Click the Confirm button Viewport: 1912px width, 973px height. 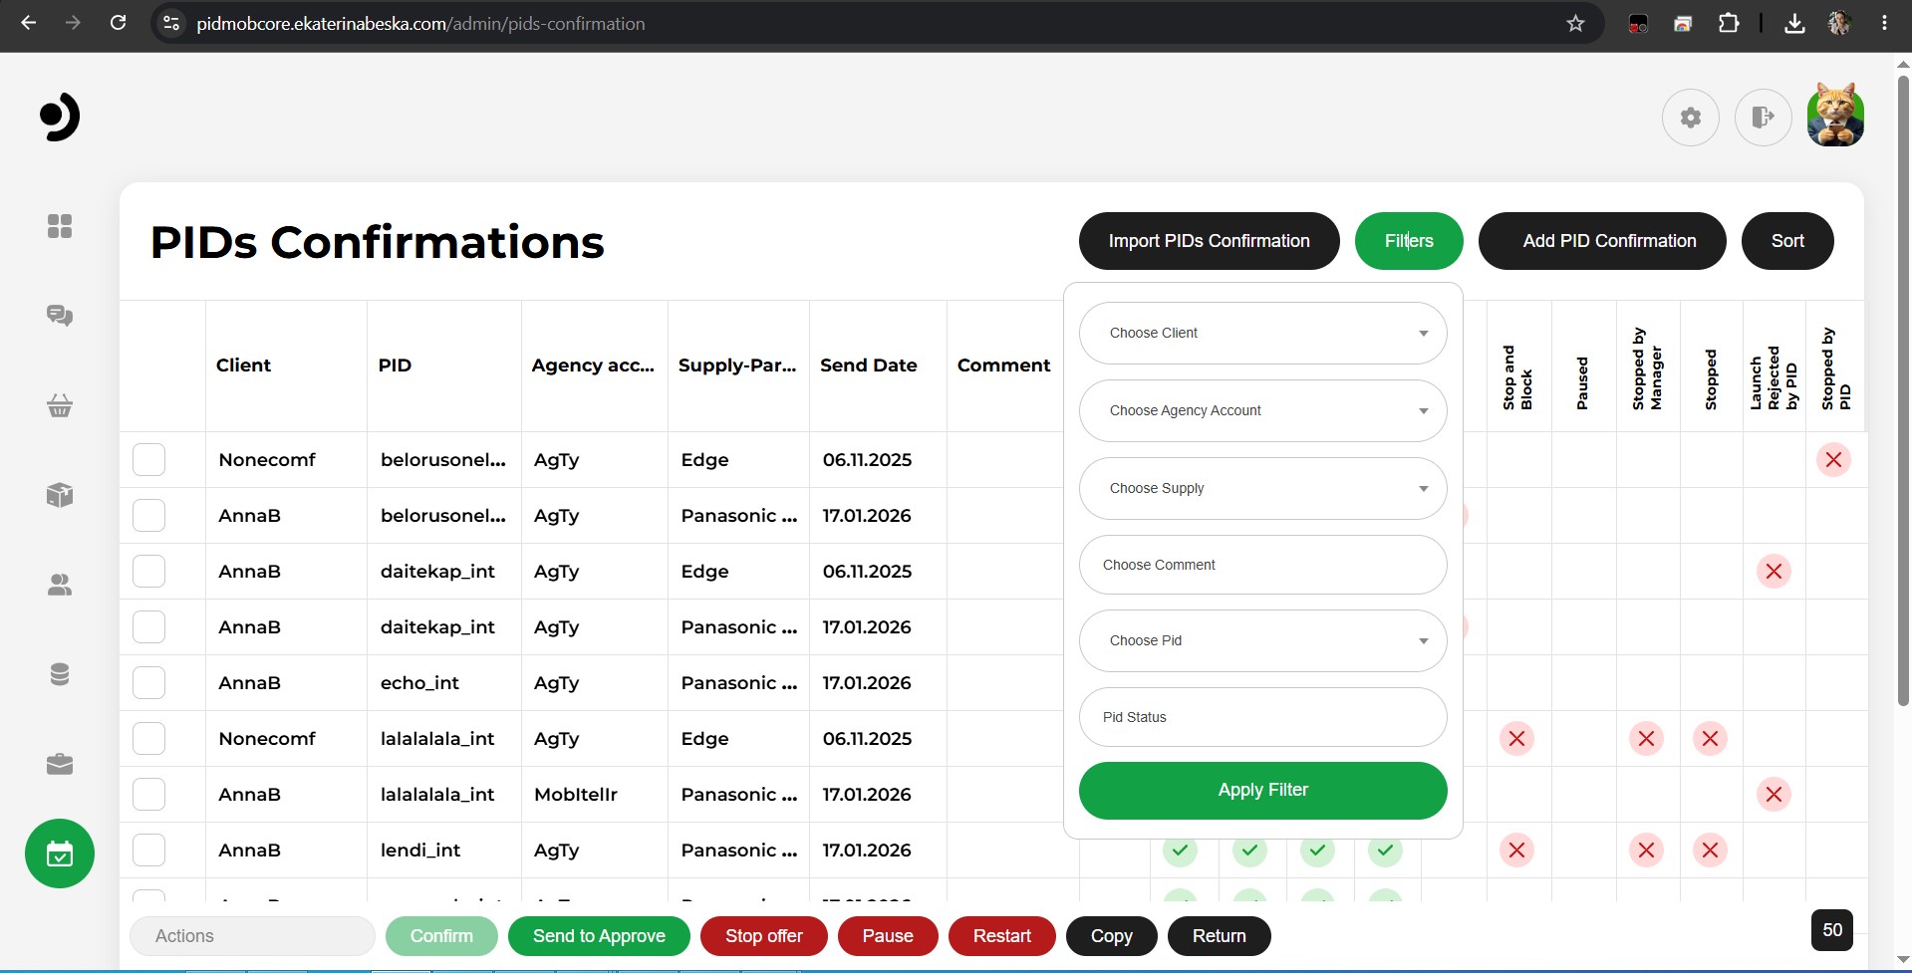(x=441, y=936)
